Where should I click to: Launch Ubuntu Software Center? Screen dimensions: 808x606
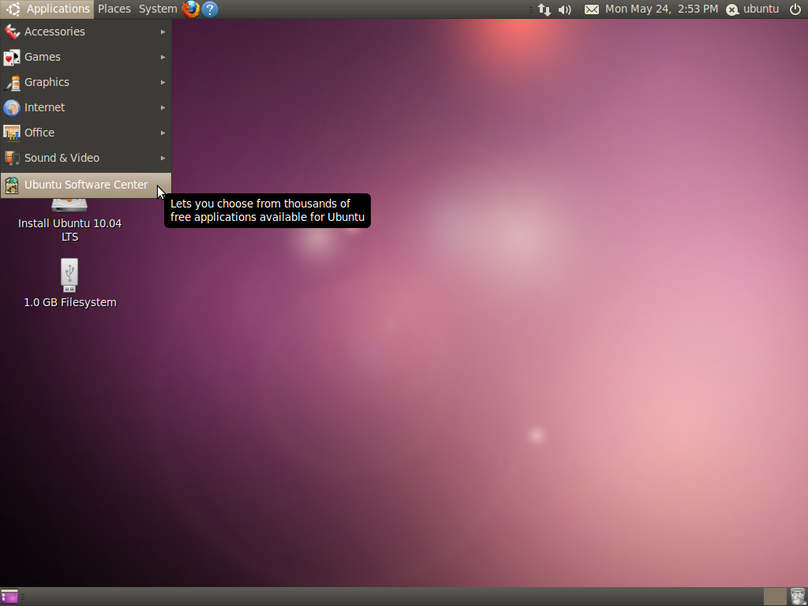[x=85, y=185]
